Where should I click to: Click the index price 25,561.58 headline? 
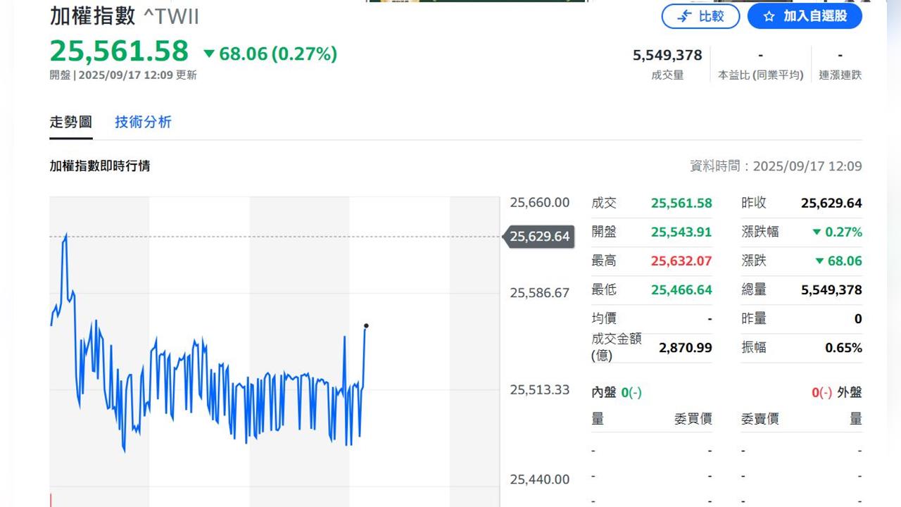pyautogui.click(x=119, y=51)
